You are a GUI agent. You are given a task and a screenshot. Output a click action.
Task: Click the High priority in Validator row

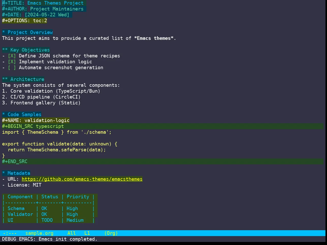pyautogui.click(x=72, y=214)
